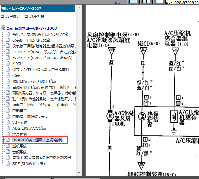Image resolution: width=199 pixels, height=179 pixels.
Task: Click page icon beside 仪表板下保险/继电器盒
Action: point(8,40)
